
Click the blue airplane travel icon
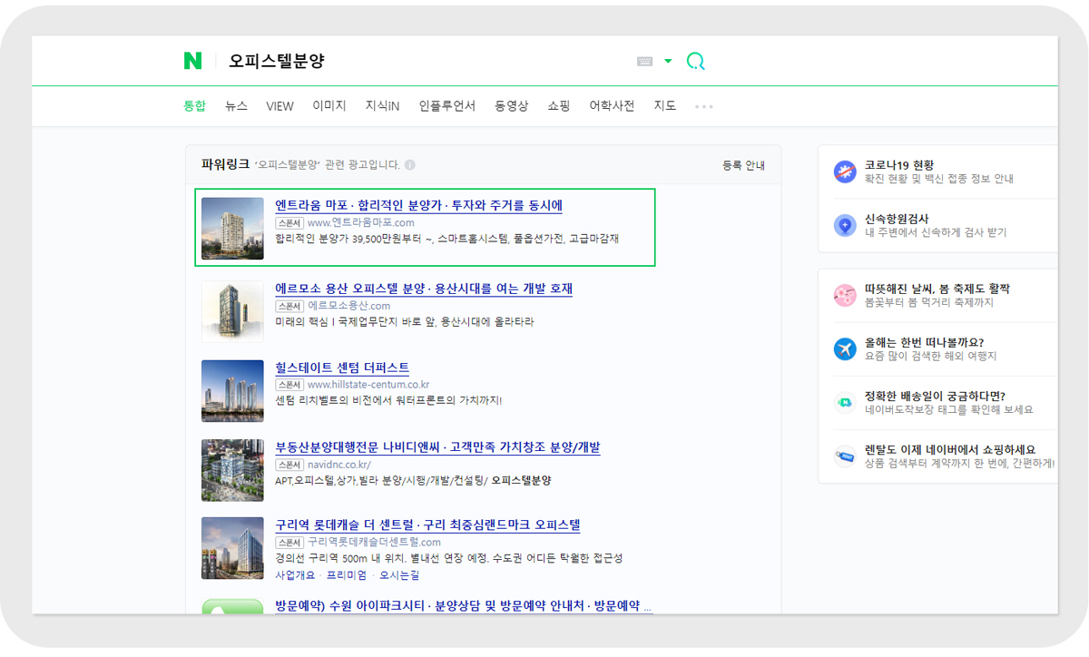click(x=845, y=348)
